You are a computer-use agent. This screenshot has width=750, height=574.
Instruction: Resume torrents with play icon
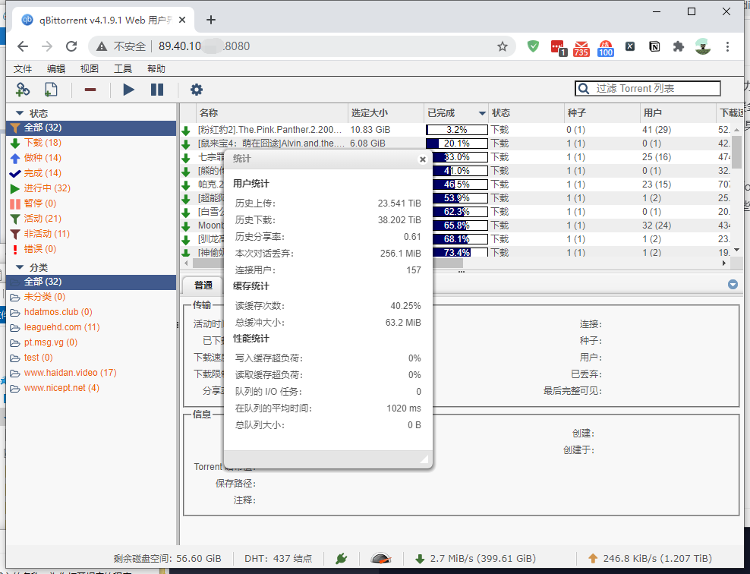[128, 90]
